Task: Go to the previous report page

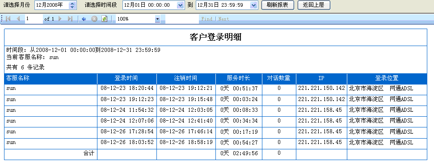Action: point(18,19)
